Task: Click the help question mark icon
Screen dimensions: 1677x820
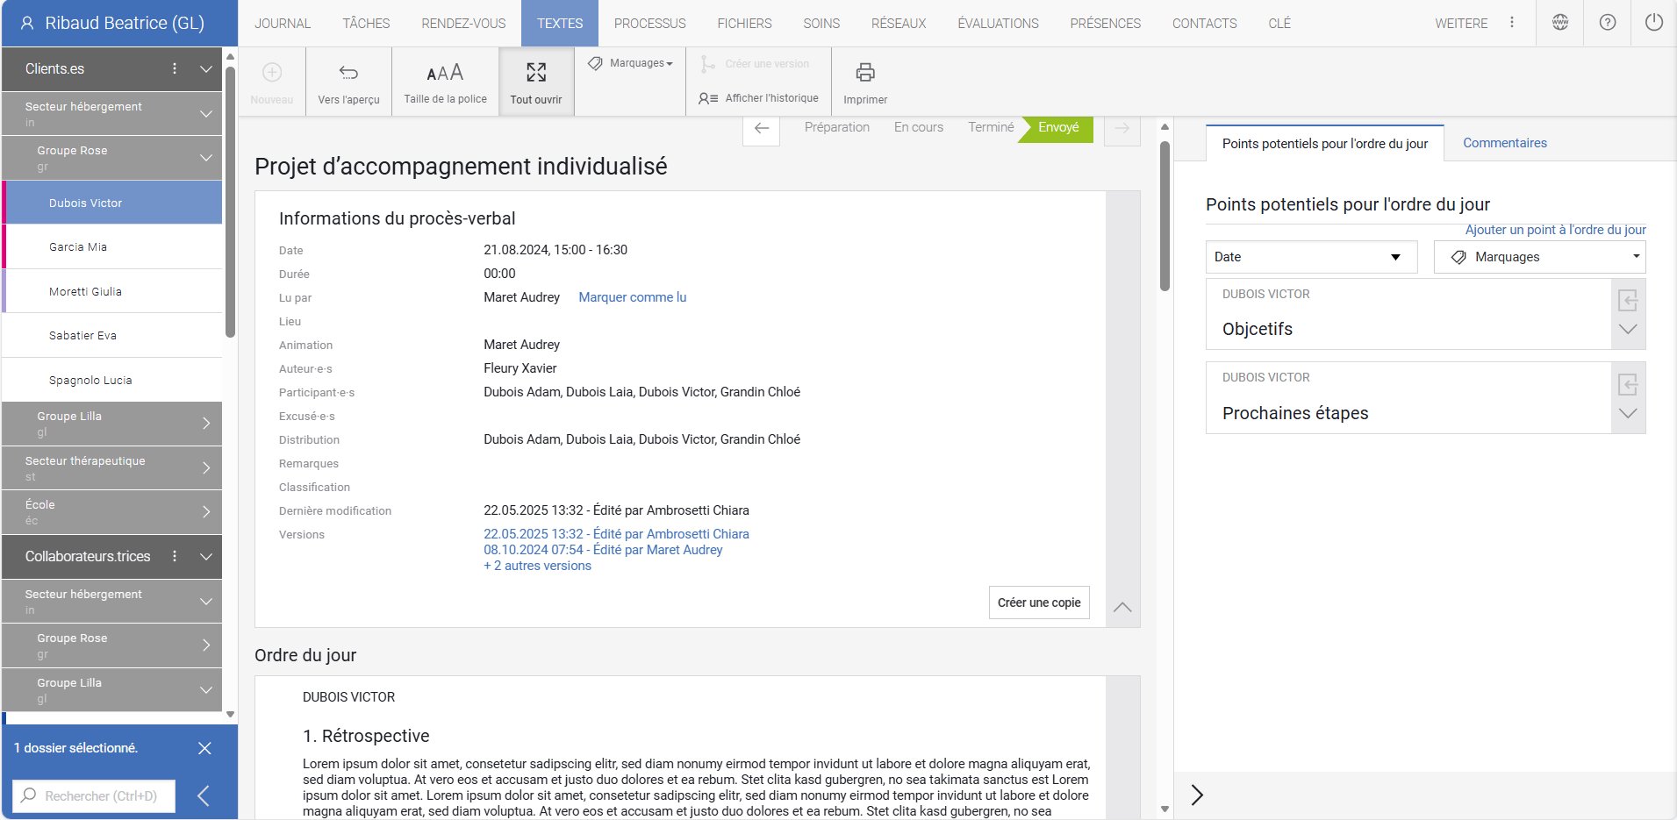Action: [x=1607, y=23]
